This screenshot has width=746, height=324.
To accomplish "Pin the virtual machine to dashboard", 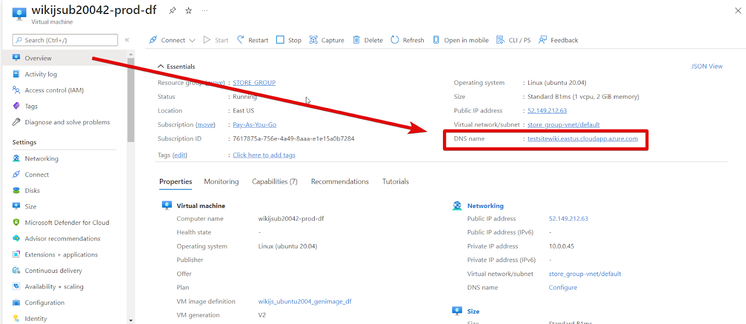I will [x=173, y=10].
